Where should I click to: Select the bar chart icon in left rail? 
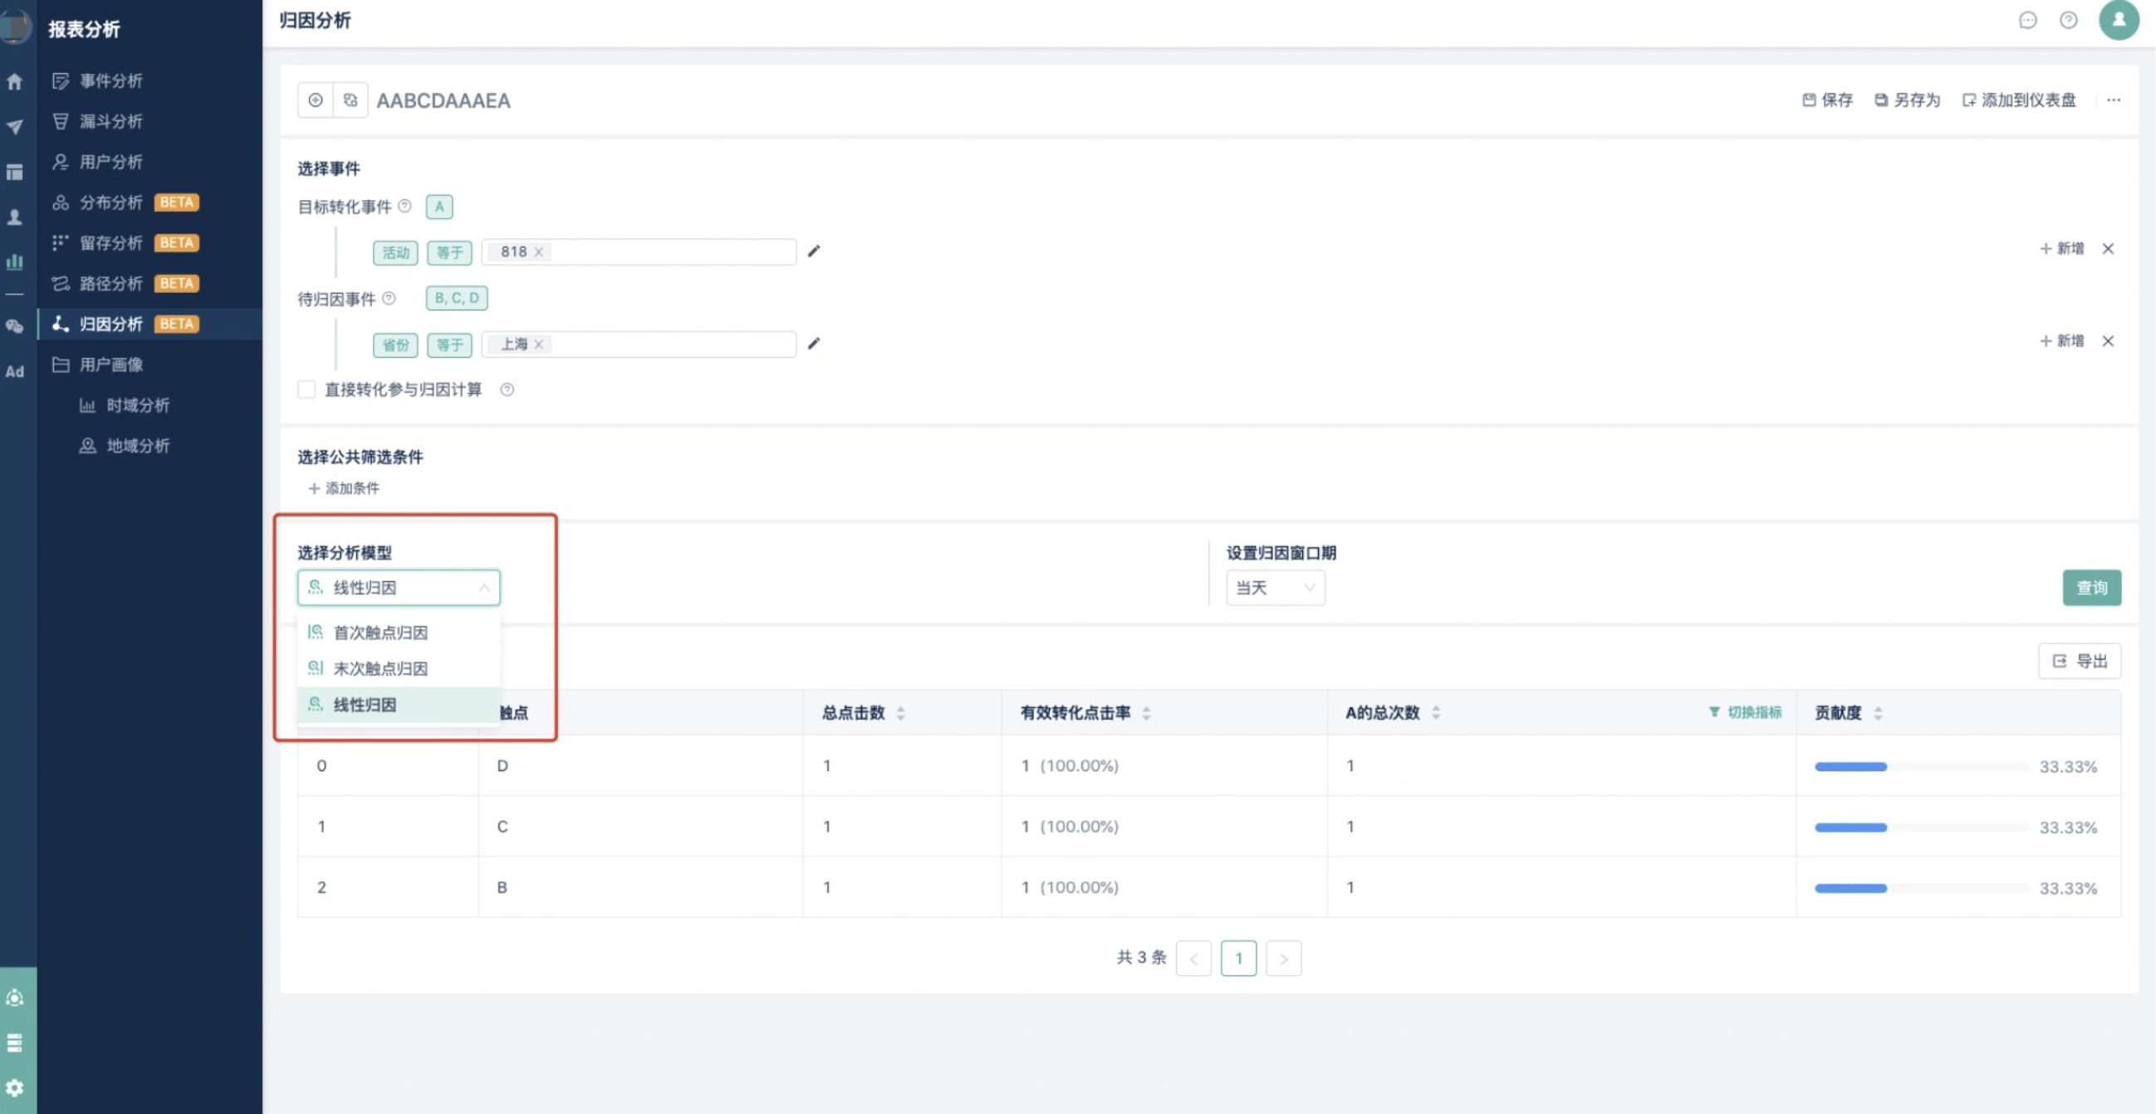pos(14,261)
